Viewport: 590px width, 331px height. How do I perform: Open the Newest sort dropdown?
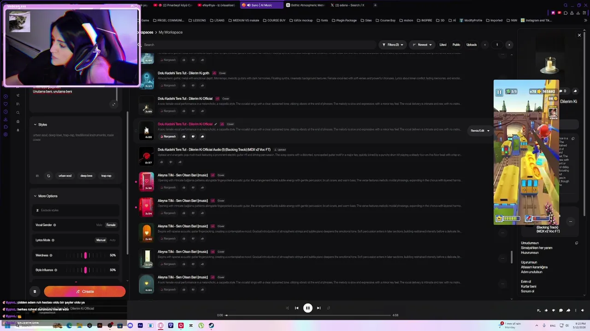click(422, 45)
